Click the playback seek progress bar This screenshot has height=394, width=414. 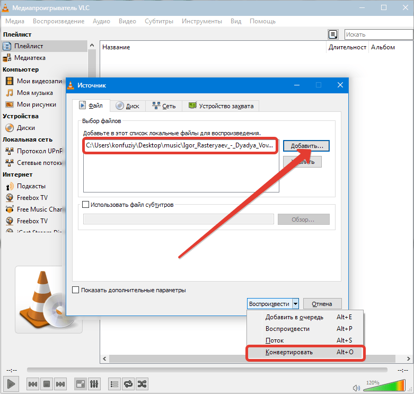(207, 370)
